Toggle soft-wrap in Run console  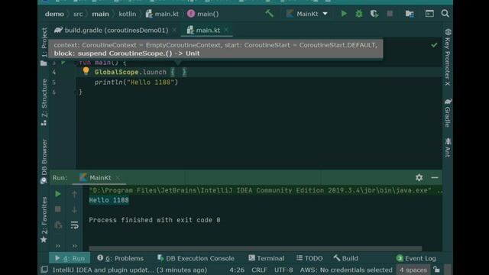(x=74, y=225)
